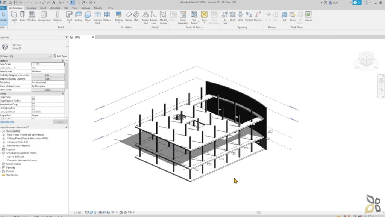Click Edit for Show Grids
The image size is (385, 217).
(48, 90)
